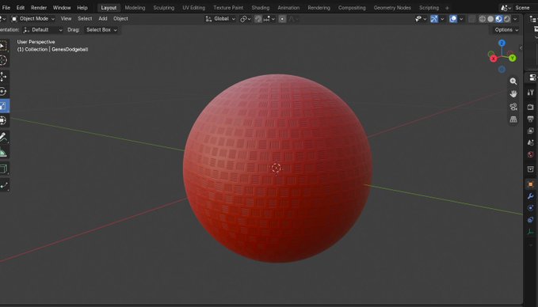Open the Default orientation dropdown
Viewport: 538px width, 307px height.
[43, 30]
